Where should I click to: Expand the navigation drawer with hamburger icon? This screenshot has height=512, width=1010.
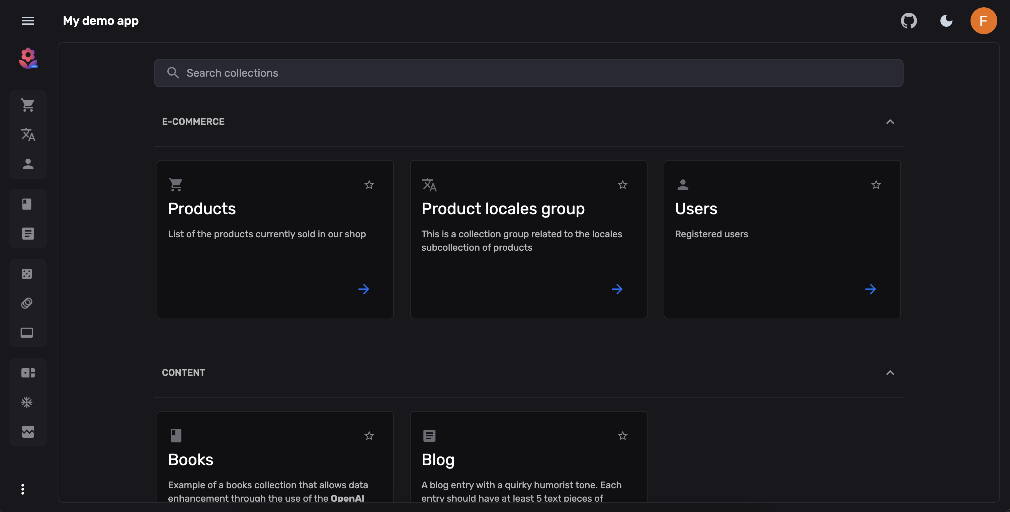(28, 20)
